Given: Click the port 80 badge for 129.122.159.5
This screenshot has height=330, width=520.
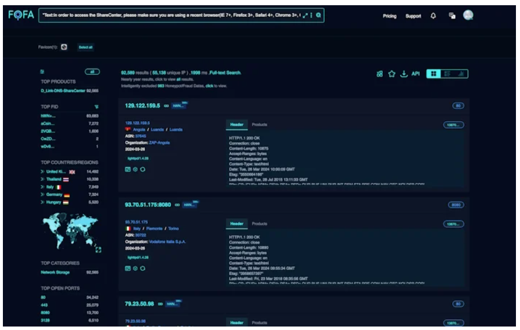Looking at the screenshot, I should pos(458,106).
